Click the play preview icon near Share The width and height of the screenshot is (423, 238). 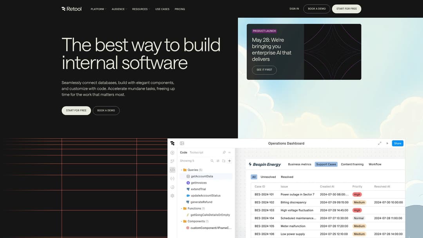pyautogui.click(x=387, y=143)
